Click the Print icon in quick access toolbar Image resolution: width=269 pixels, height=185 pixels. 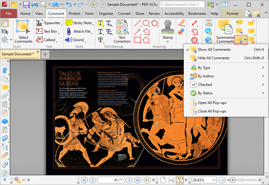pyautogui.click(x=35, y=5)
